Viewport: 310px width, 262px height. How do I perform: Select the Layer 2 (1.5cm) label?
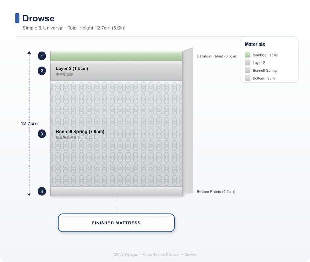(72, 68)
